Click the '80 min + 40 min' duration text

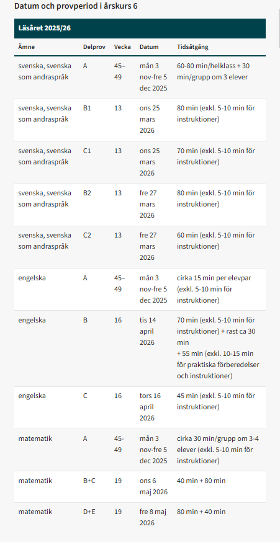[x=201, y=512]
